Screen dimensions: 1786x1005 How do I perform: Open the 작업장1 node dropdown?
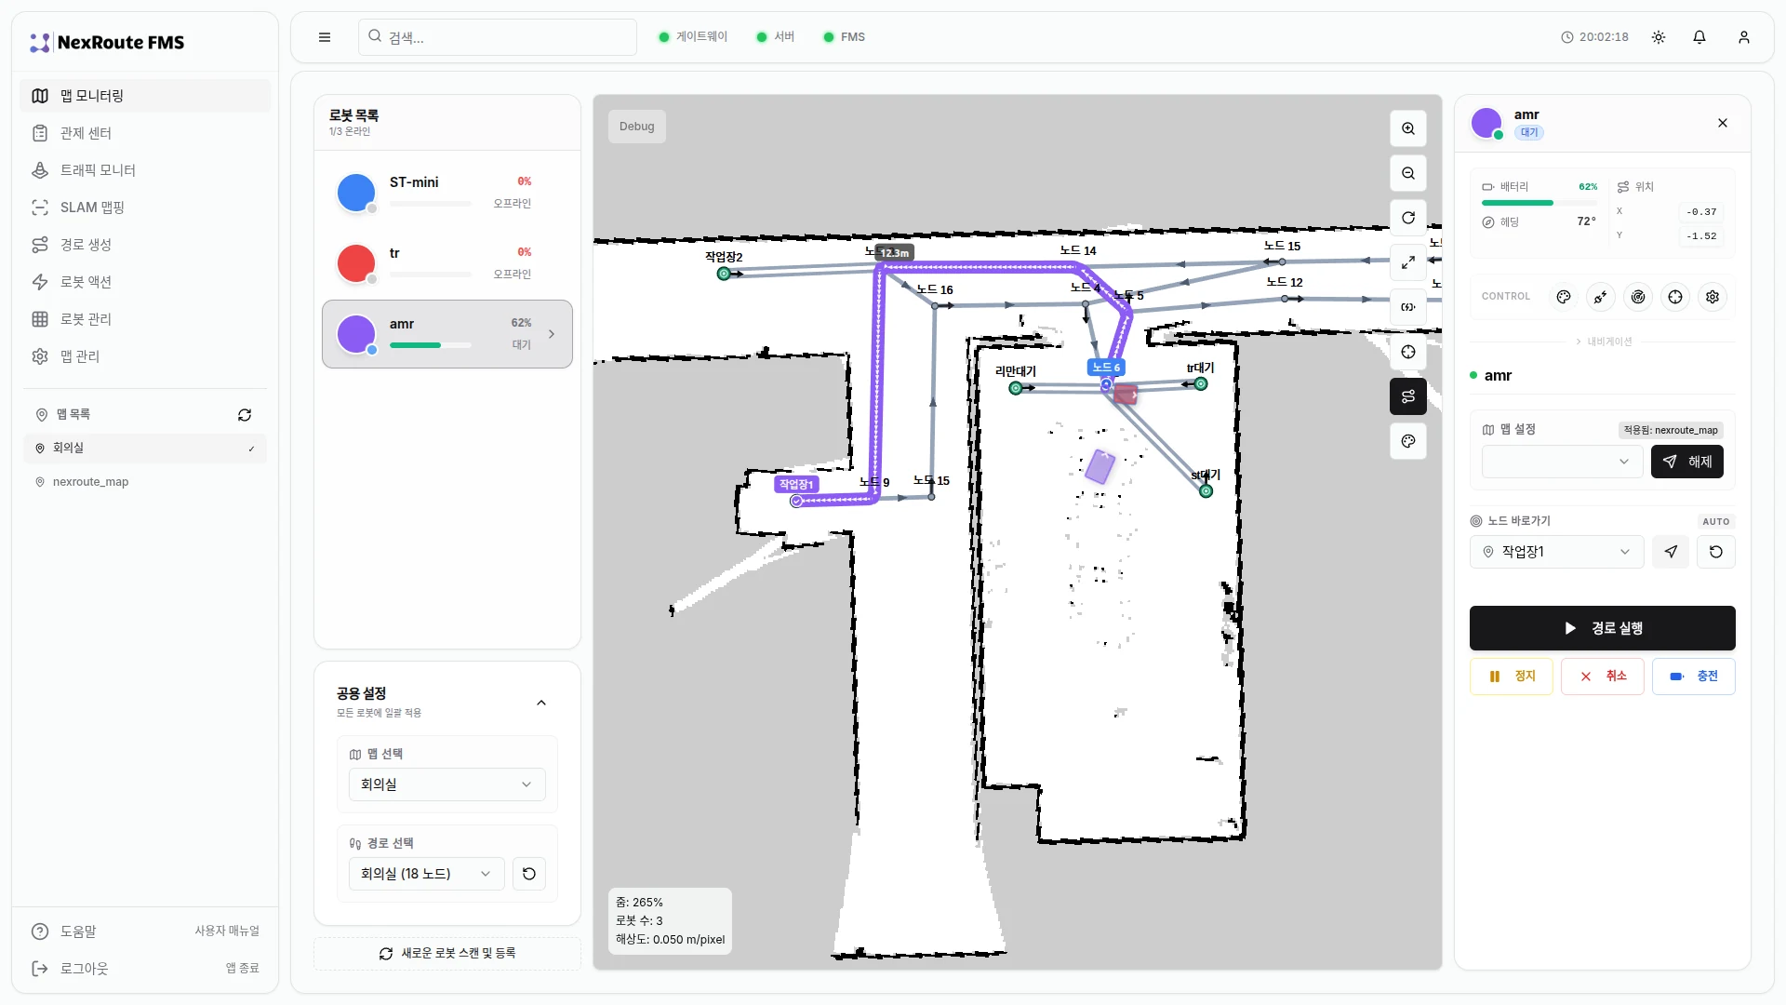[x=1557, y=552]
